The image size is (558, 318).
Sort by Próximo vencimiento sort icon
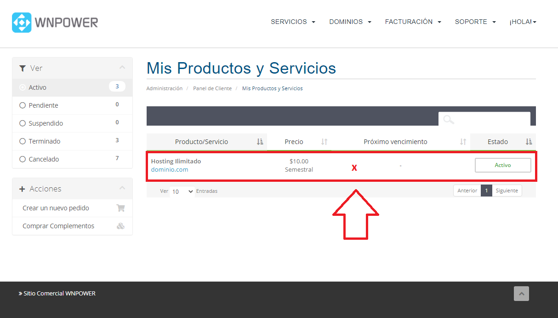coord(463,142)
